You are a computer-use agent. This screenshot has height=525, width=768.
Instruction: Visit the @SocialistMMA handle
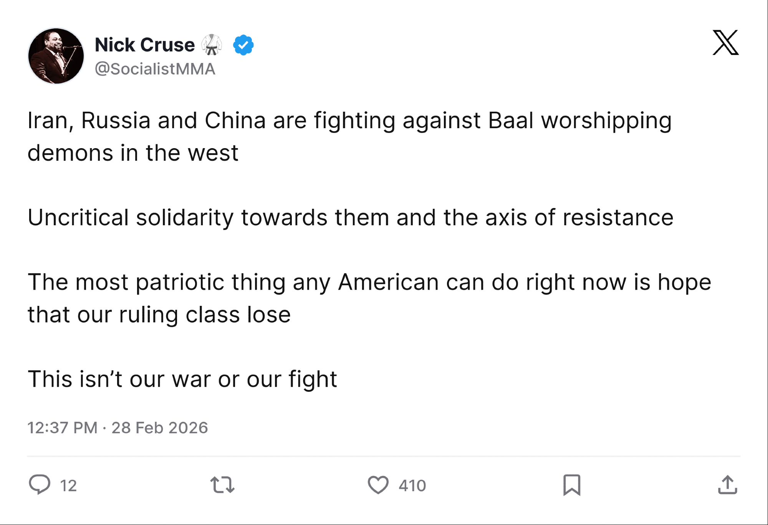click(x=155, y=69)
